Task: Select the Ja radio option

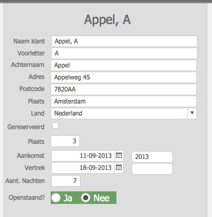Action: point(56,198)
